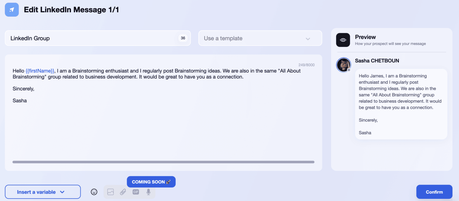Click the message preview bubble
The height and width of the screenshot is (201, 459).
tap(401, 104)
